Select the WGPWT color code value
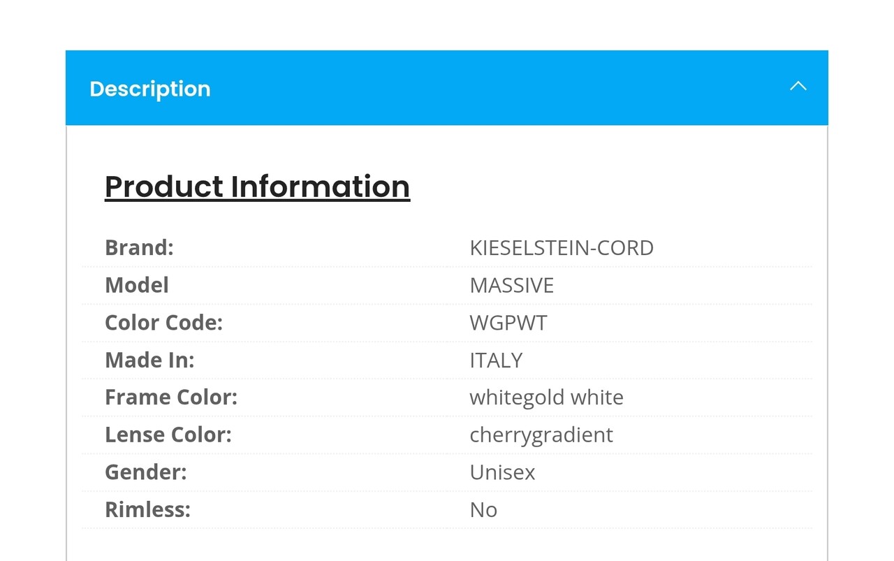This screenshot has width=894, height=561. pos(508,323)
